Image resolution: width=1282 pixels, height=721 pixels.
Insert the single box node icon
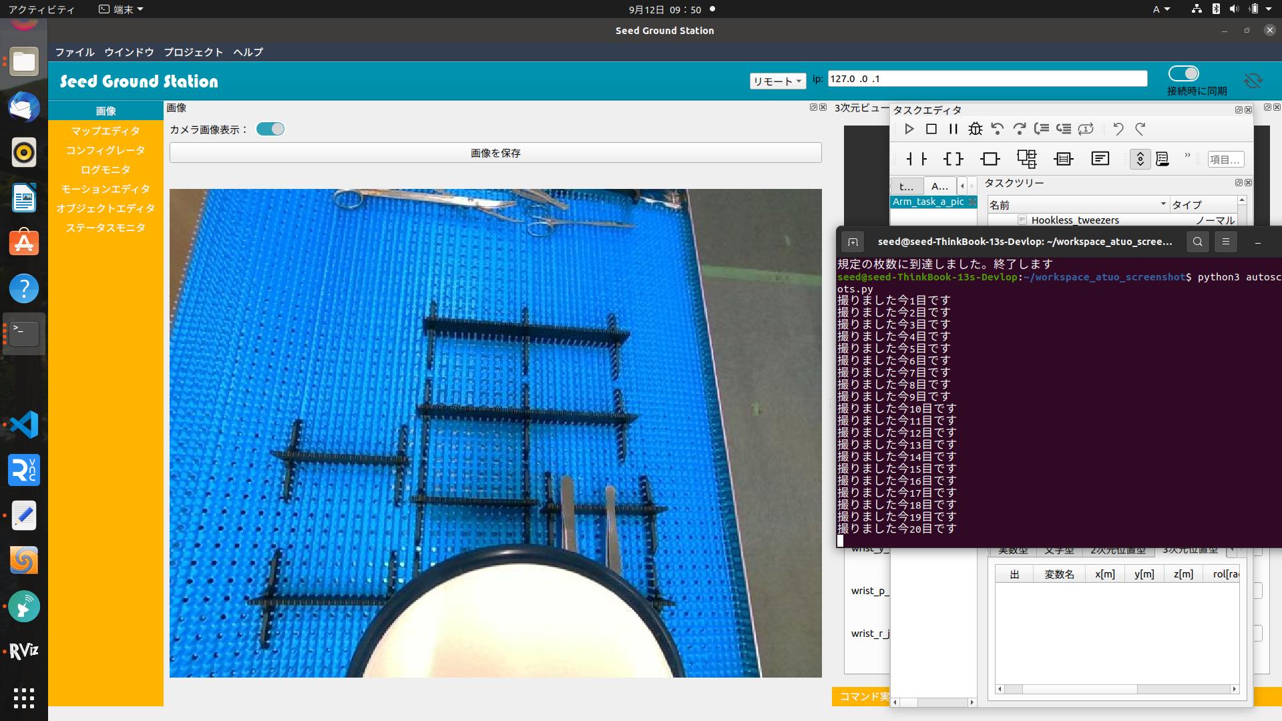tap(990, 159)
